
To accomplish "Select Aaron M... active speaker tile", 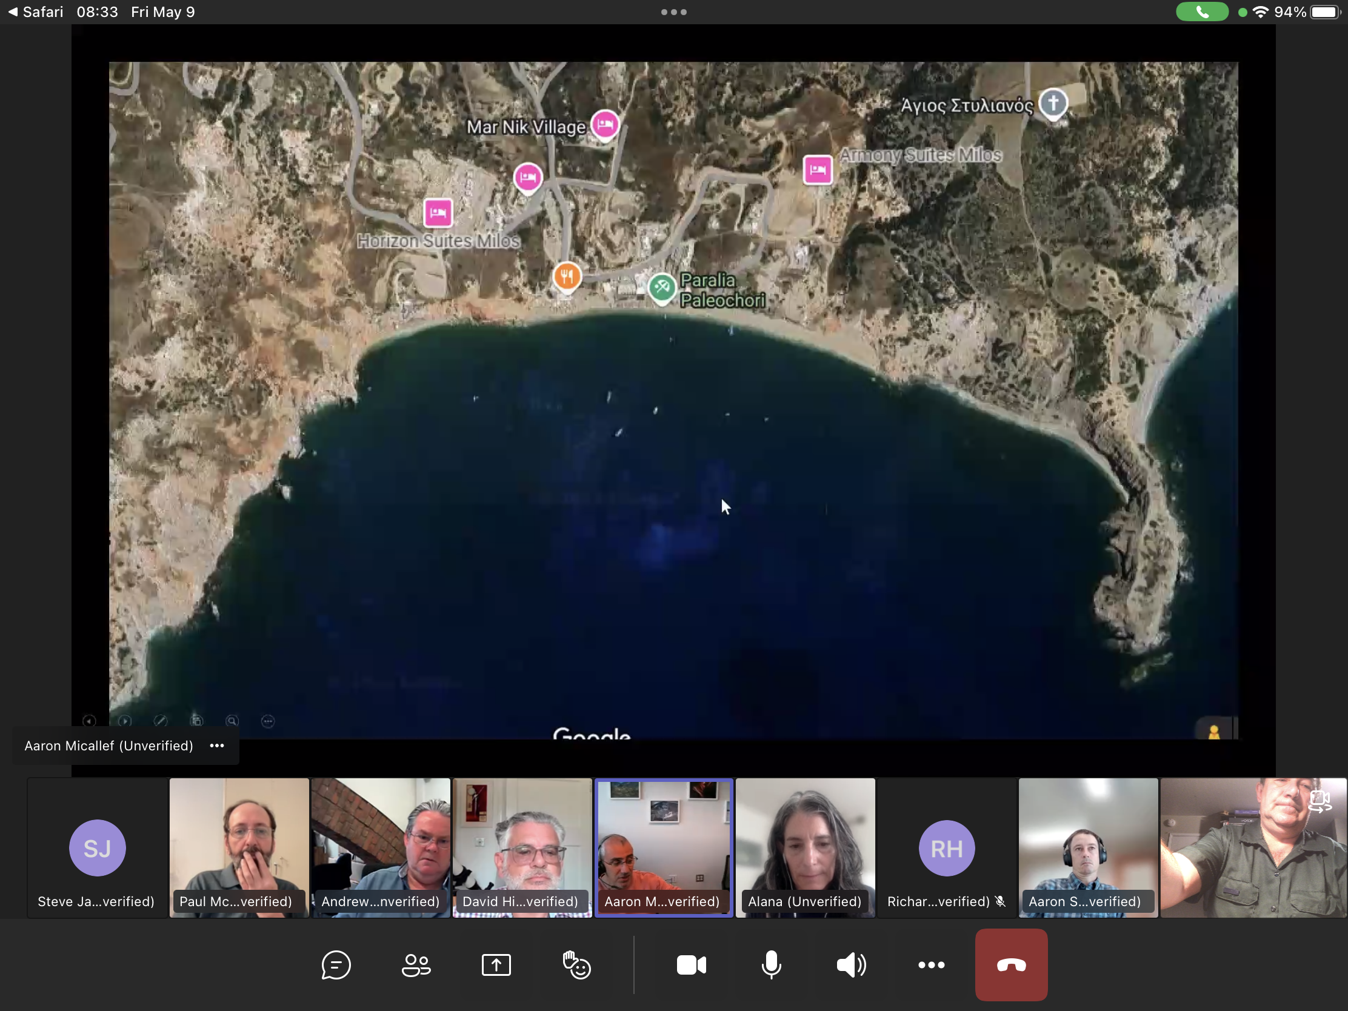I will (x=664, y=848).
